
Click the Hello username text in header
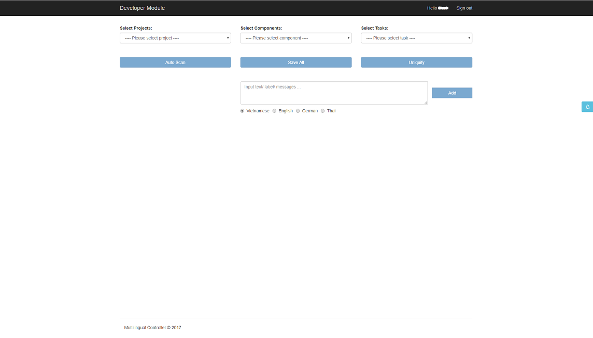pos(437,8)
